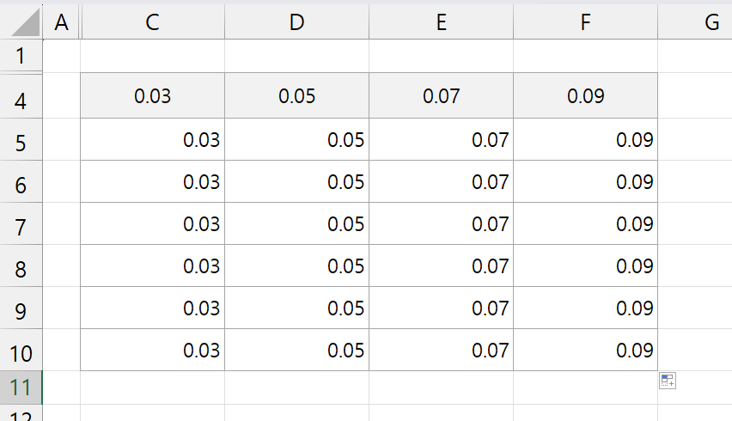Select row 10 header
The width and height of the screenshot is (732, 421).
tap(21, 350)
